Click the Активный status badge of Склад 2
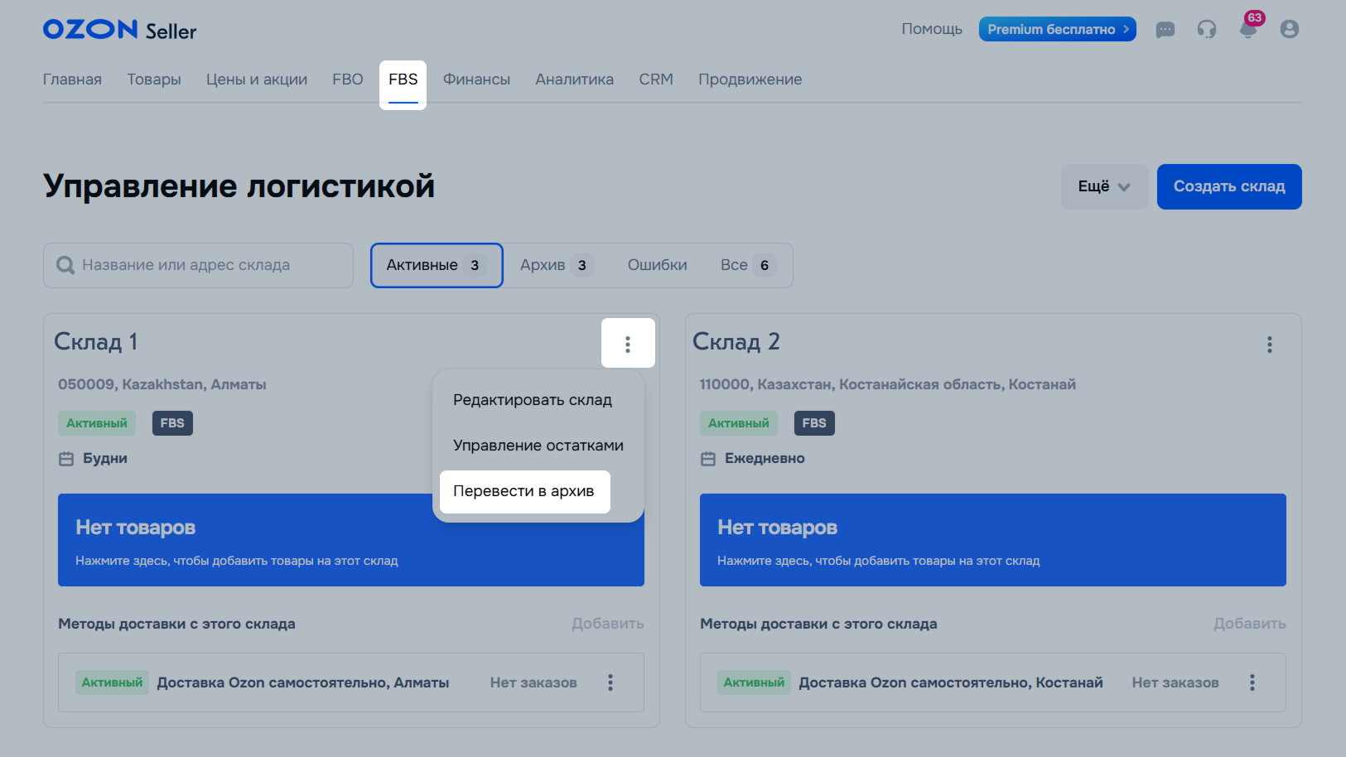 click(739, 423)
